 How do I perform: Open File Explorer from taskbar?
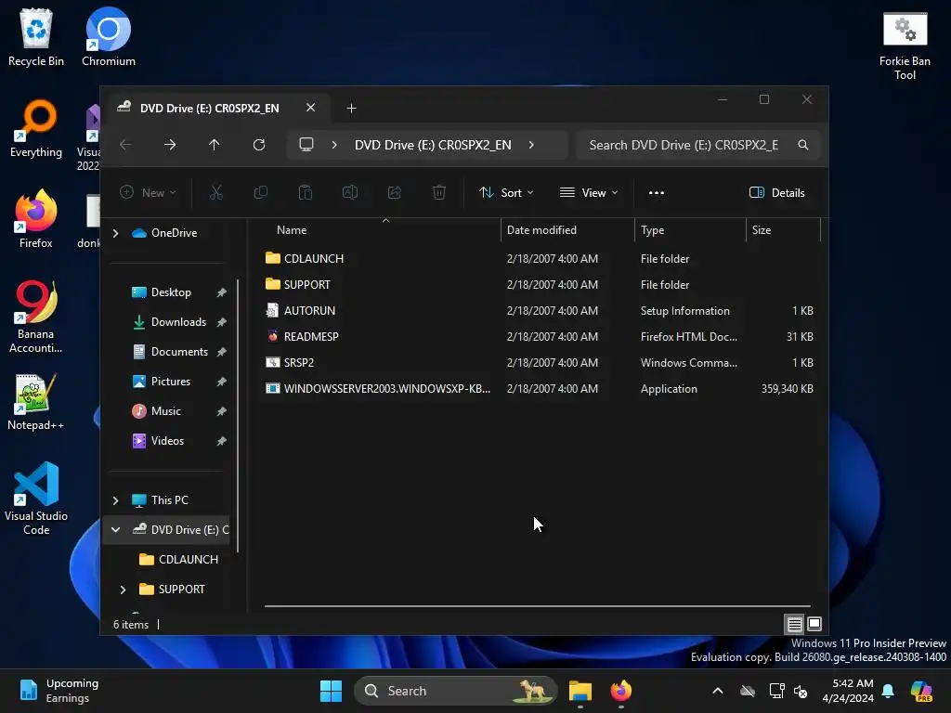point(580,691)
